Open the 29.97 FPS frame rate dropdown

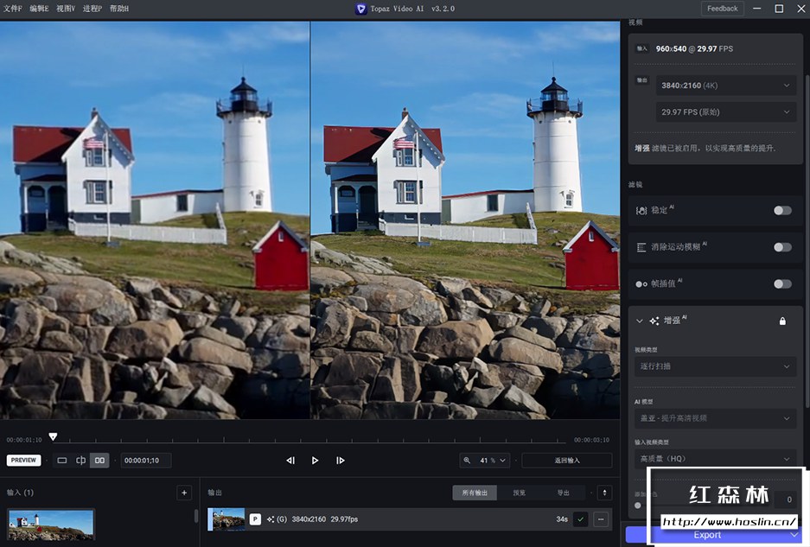pos(724,111)
